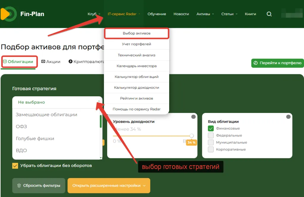Screen dimensions: 304x197
Task: Click the bond stack icon on Облигации tab
Action: 4,62
